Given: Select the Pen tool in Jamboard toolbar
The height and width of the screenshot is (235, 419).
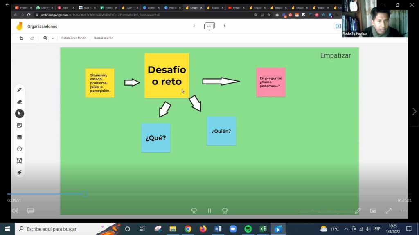Looking at the screenshot, I should click(x=19, y=90).
